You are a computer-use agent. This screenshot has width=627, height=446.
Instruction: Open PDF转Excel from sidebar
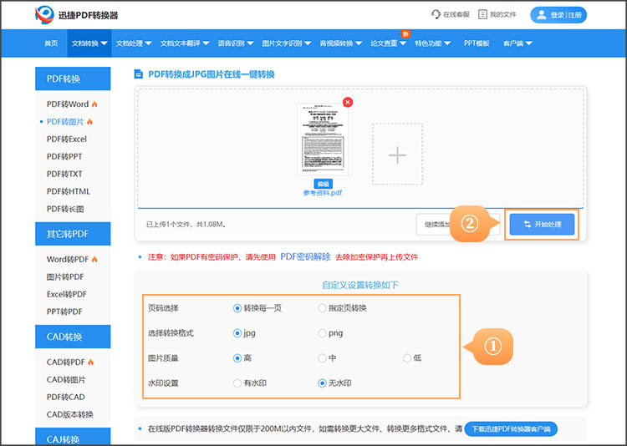[x=66, y=139]
